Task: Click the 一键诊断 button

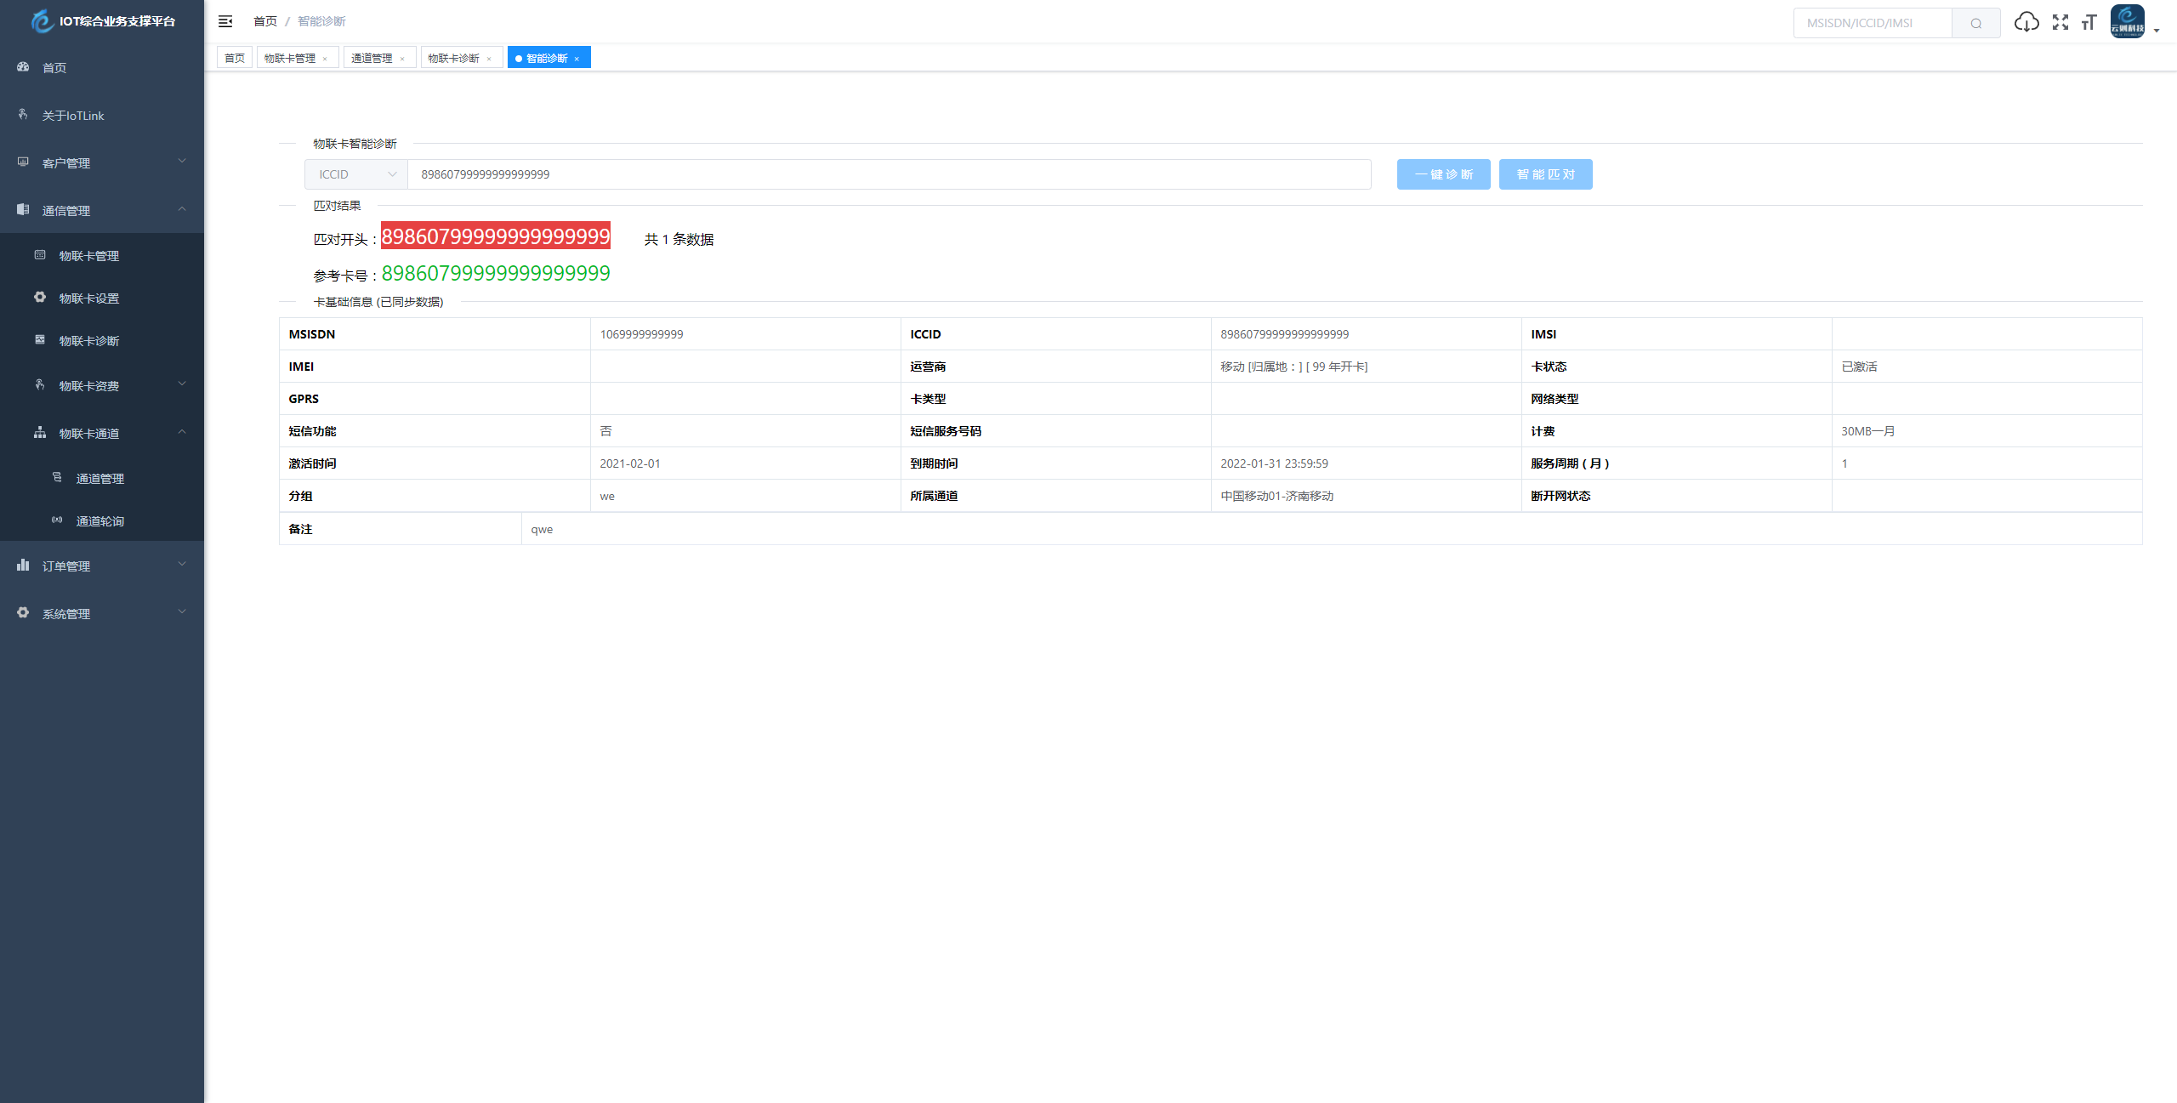Action: point(1443,174)
